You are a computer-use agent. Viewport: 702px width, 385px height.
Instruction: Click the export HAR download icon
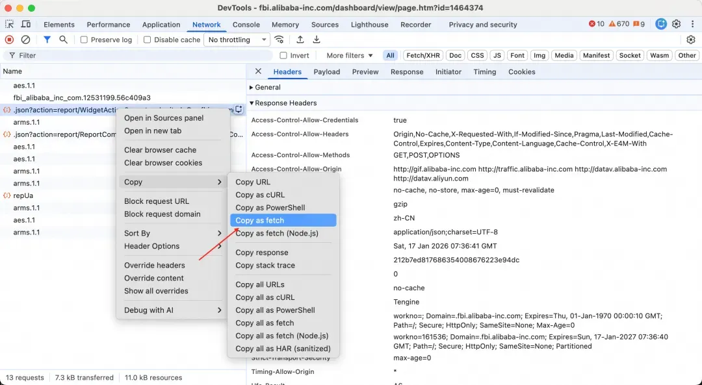click(x=317, y=40)
